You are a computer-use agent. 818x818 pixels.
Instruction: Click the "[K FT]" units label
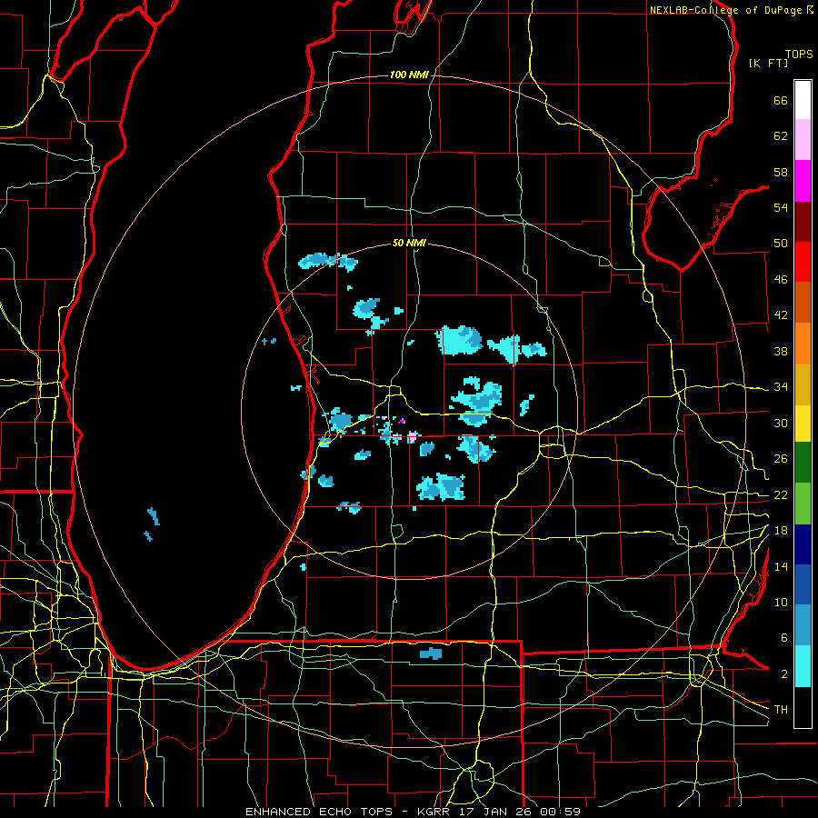[x=768, y=63]
